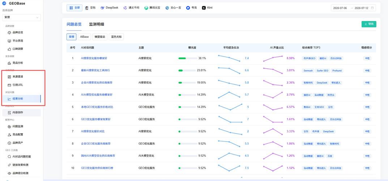The height and width of the screenshot is (181, 388).
Task: Switch to the 监测明细 tab
Action: [x=97, y=24]
